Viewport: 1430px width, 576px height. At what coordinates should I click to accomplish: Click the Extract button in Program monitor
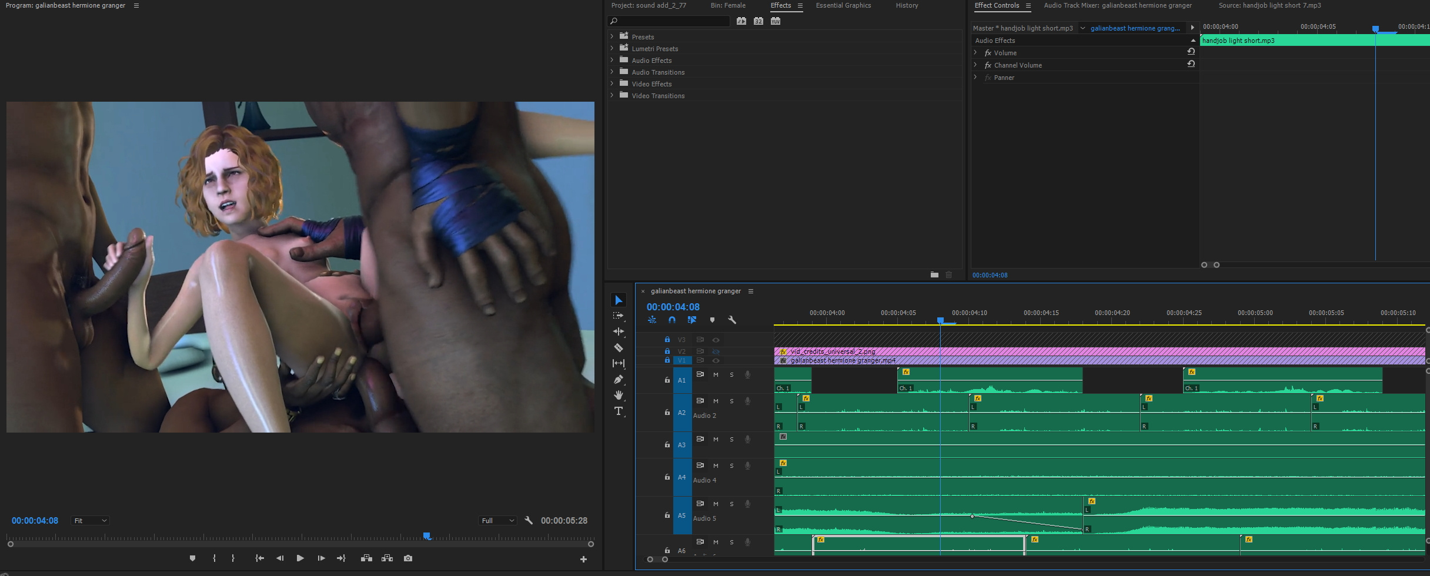tap(387, 558)
